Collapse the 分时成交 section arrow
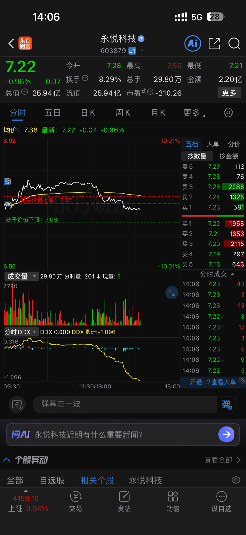 pyautogui.click(x=232, y=274)
